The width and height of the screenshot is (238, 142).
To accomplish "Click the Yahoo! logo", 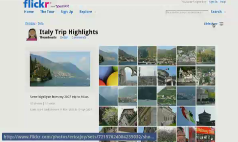I will [62, 6].
